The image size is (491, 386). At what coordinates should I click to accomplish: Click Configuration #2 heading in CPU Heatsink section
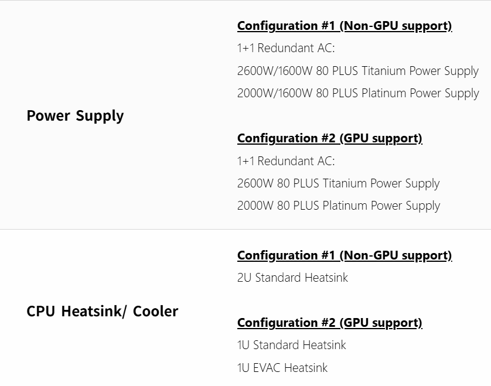(329, 323)
